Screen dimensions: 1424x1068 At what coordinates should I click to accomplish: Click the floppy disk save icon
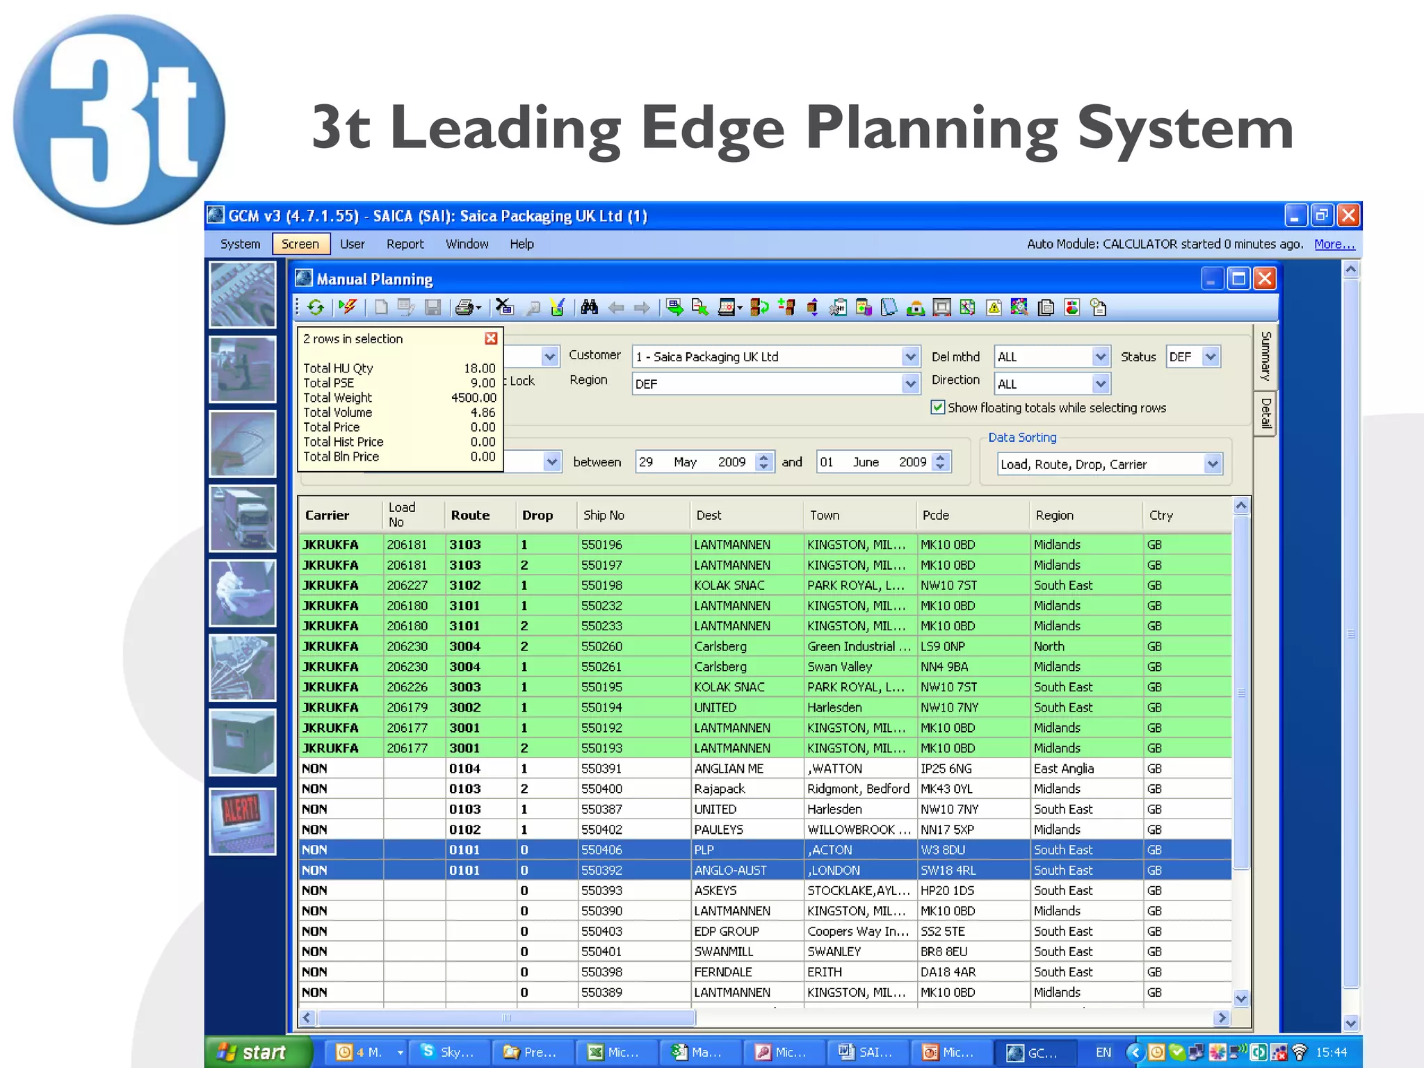click(x=433, y=307)
